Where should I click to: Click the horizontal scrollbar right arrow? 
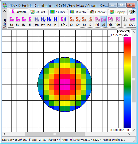(x=129, y=134)
